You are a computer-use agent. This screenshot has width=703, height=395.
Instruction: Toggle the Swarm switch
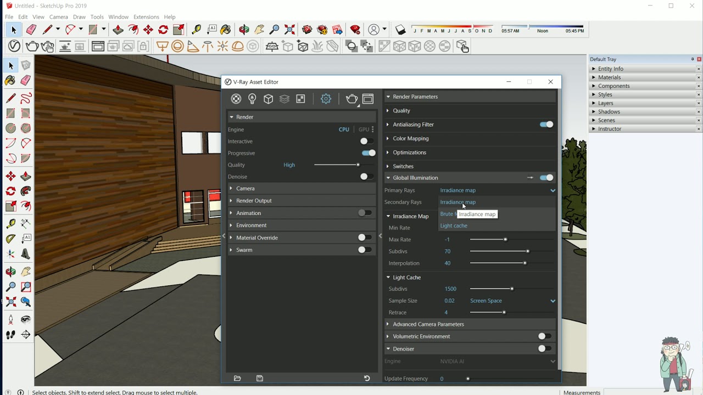coord(365,250)
